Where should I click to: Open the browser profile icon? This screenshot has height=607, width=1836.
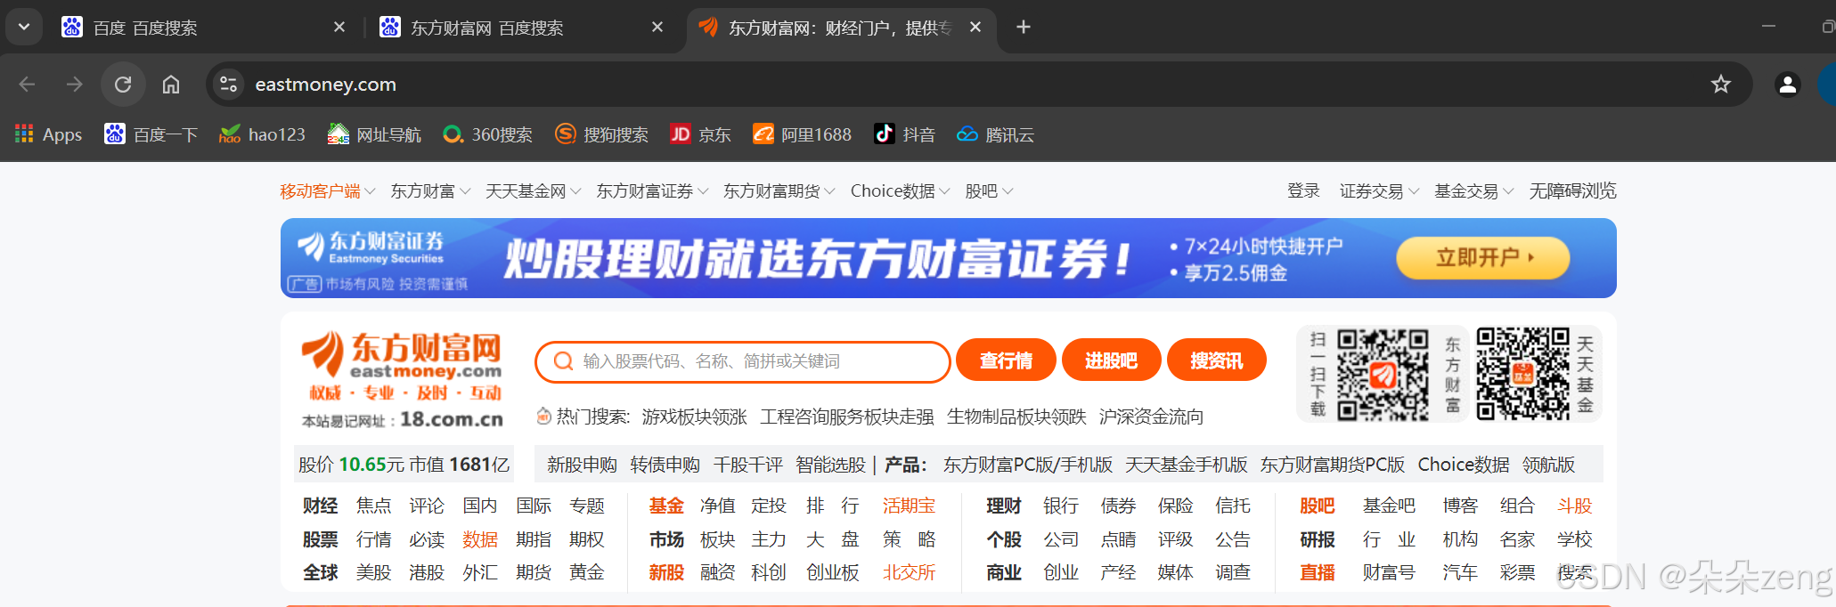click(x=1787, y=85)
